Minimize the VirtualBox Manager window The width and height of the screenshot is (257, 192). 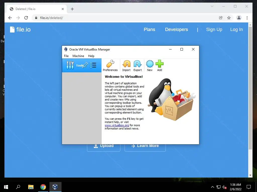(x=170, y=49)
